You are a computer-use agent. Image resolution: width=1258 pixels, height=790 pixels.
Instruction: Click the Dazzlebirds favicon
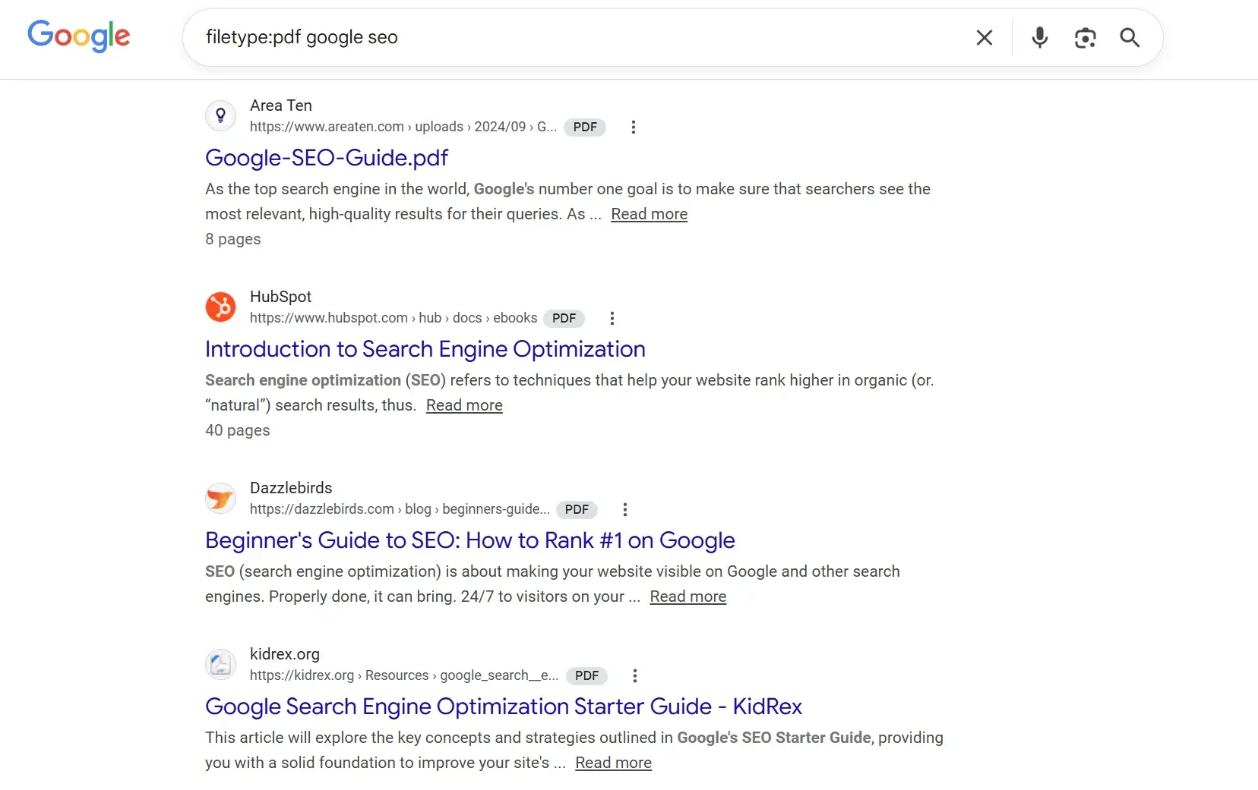coord(220,498)
